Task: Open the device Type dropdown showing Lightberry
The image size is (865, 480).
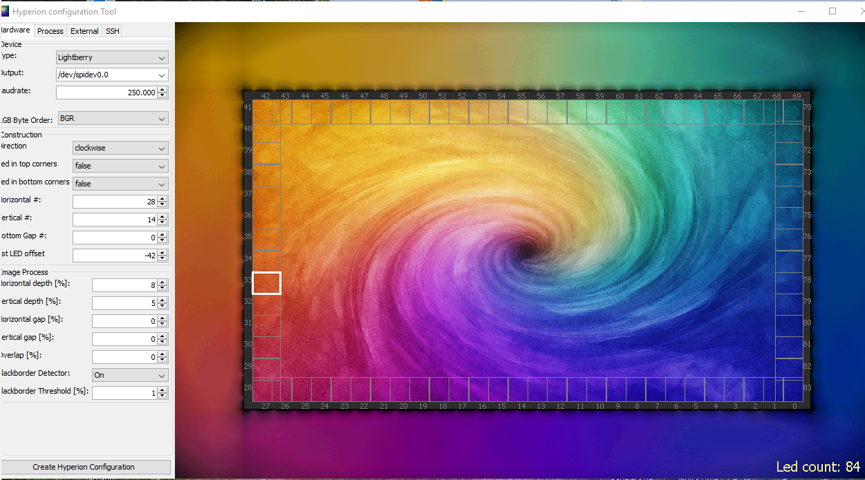Action: coord(112,57)
